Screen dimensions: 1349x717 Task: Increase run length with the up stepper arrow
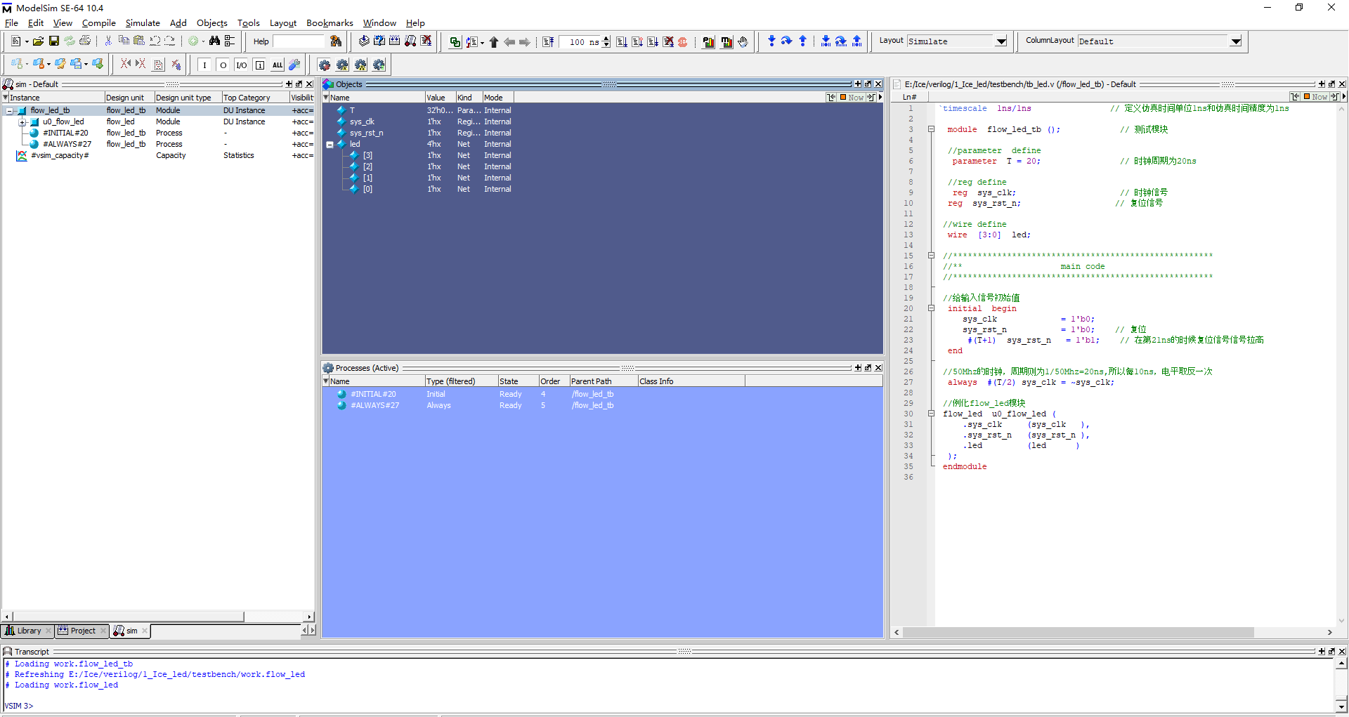[606, 38]
